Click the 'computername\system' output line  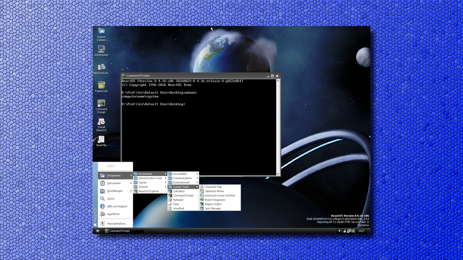click(140, 97)
